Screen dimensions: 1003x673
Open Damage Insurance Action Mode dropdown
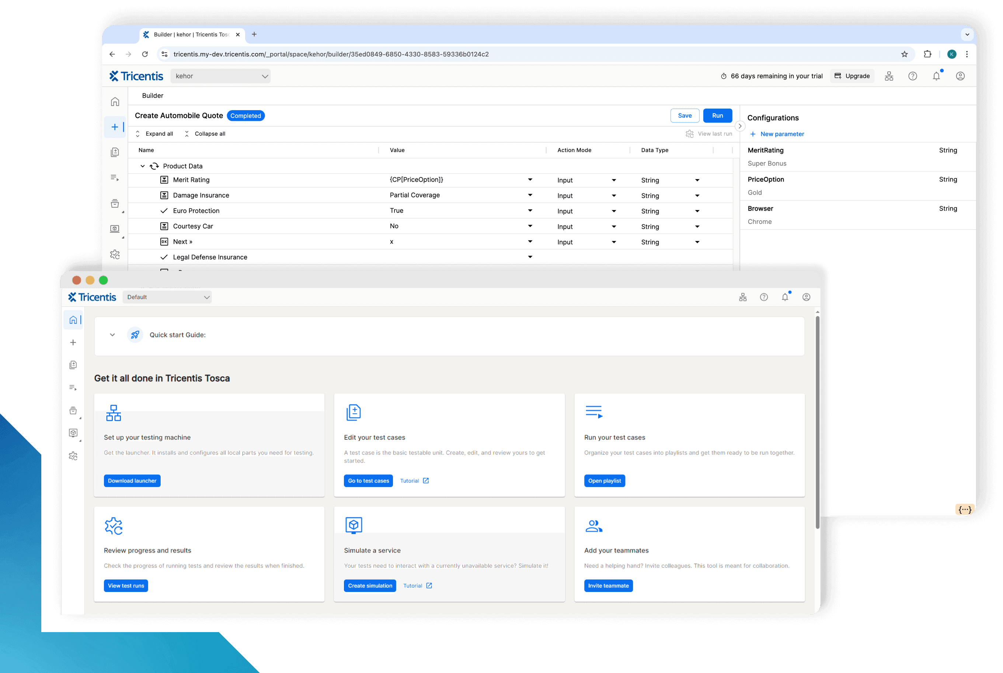614,196
